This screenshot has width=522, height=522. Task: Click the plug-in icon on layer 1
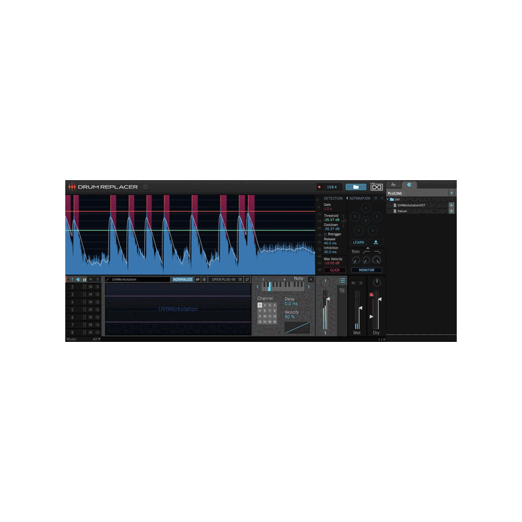pos(78,279)
